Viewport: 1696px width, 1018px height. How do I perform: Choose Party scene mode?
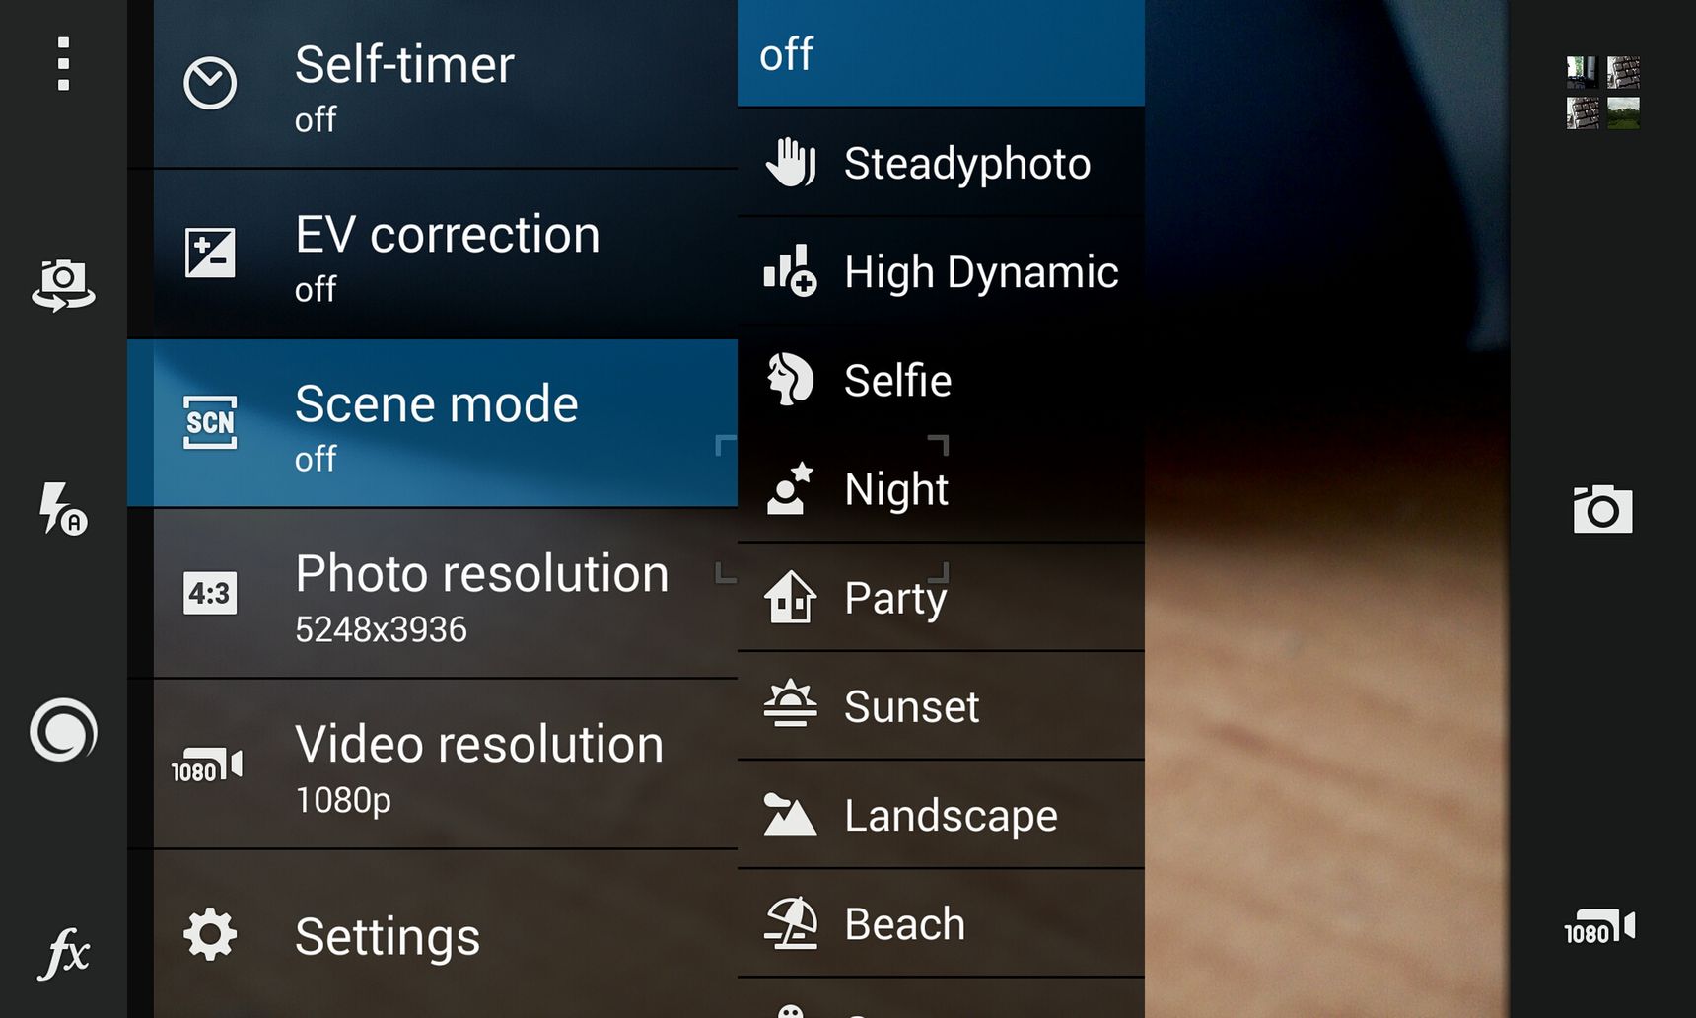tap(941, 597)
